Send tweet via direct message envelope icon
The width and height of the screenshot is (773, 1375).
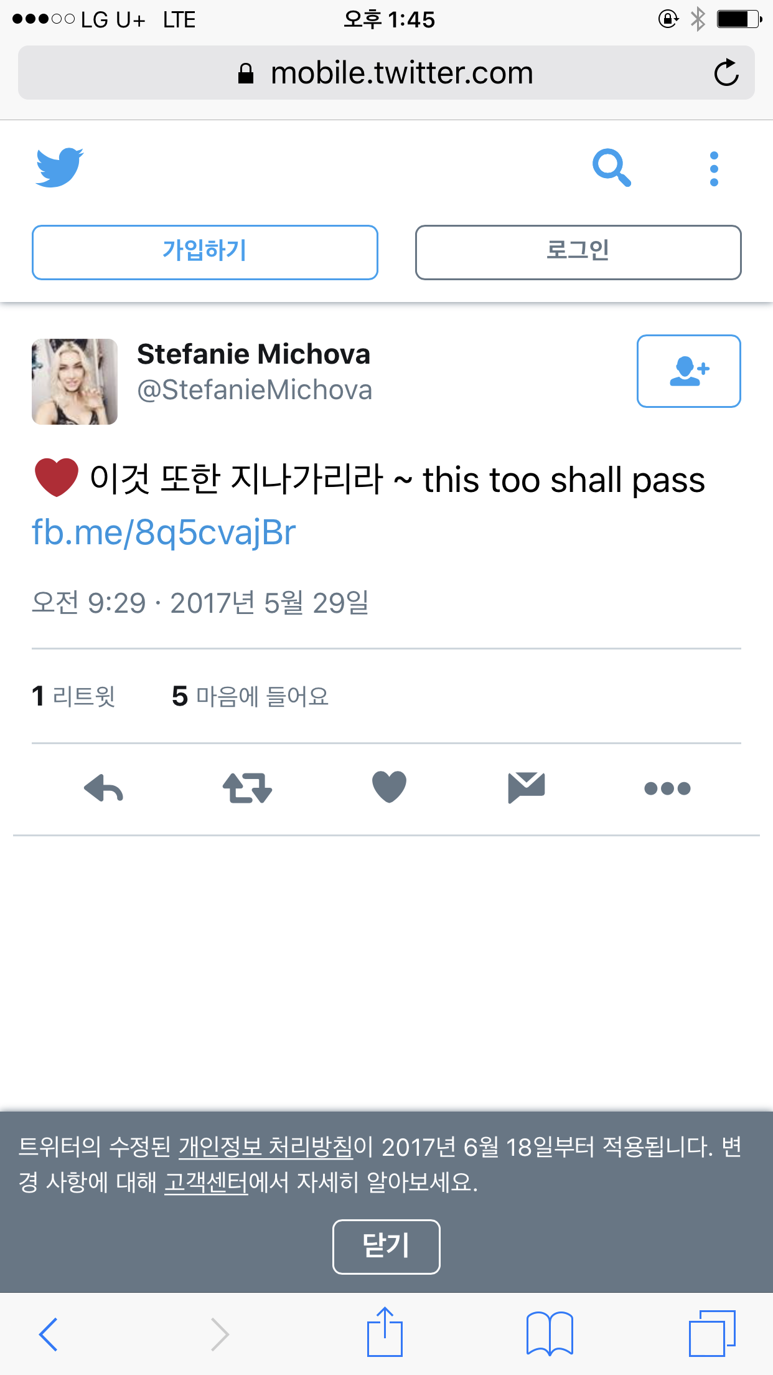pos(527,788)
